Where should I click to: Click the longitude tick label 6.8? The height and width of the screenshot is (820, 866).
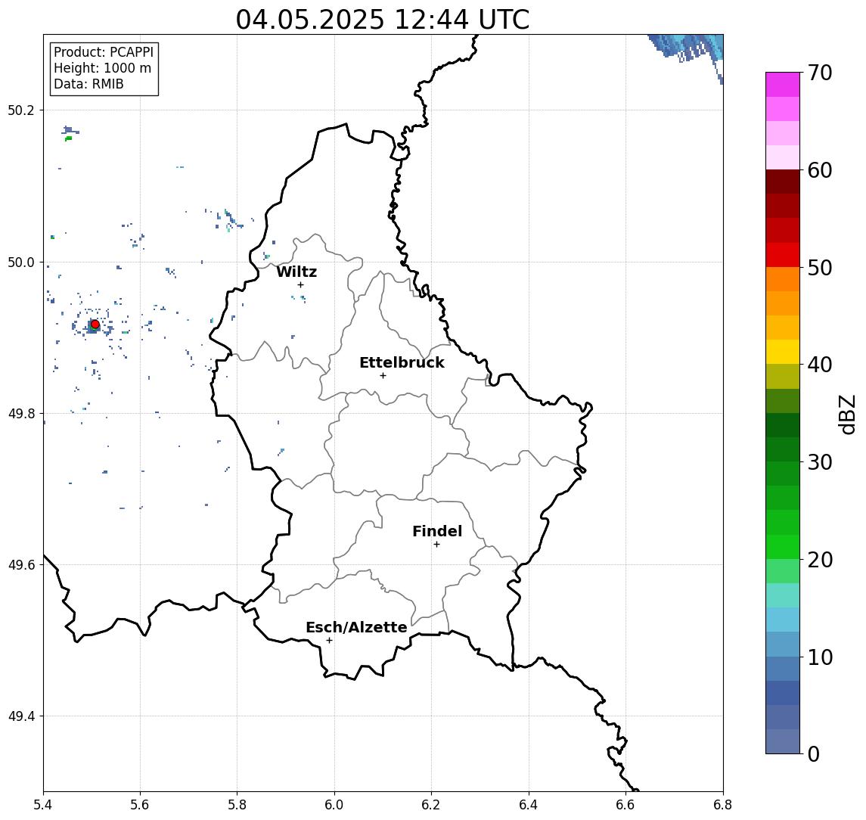coord(723,805)
